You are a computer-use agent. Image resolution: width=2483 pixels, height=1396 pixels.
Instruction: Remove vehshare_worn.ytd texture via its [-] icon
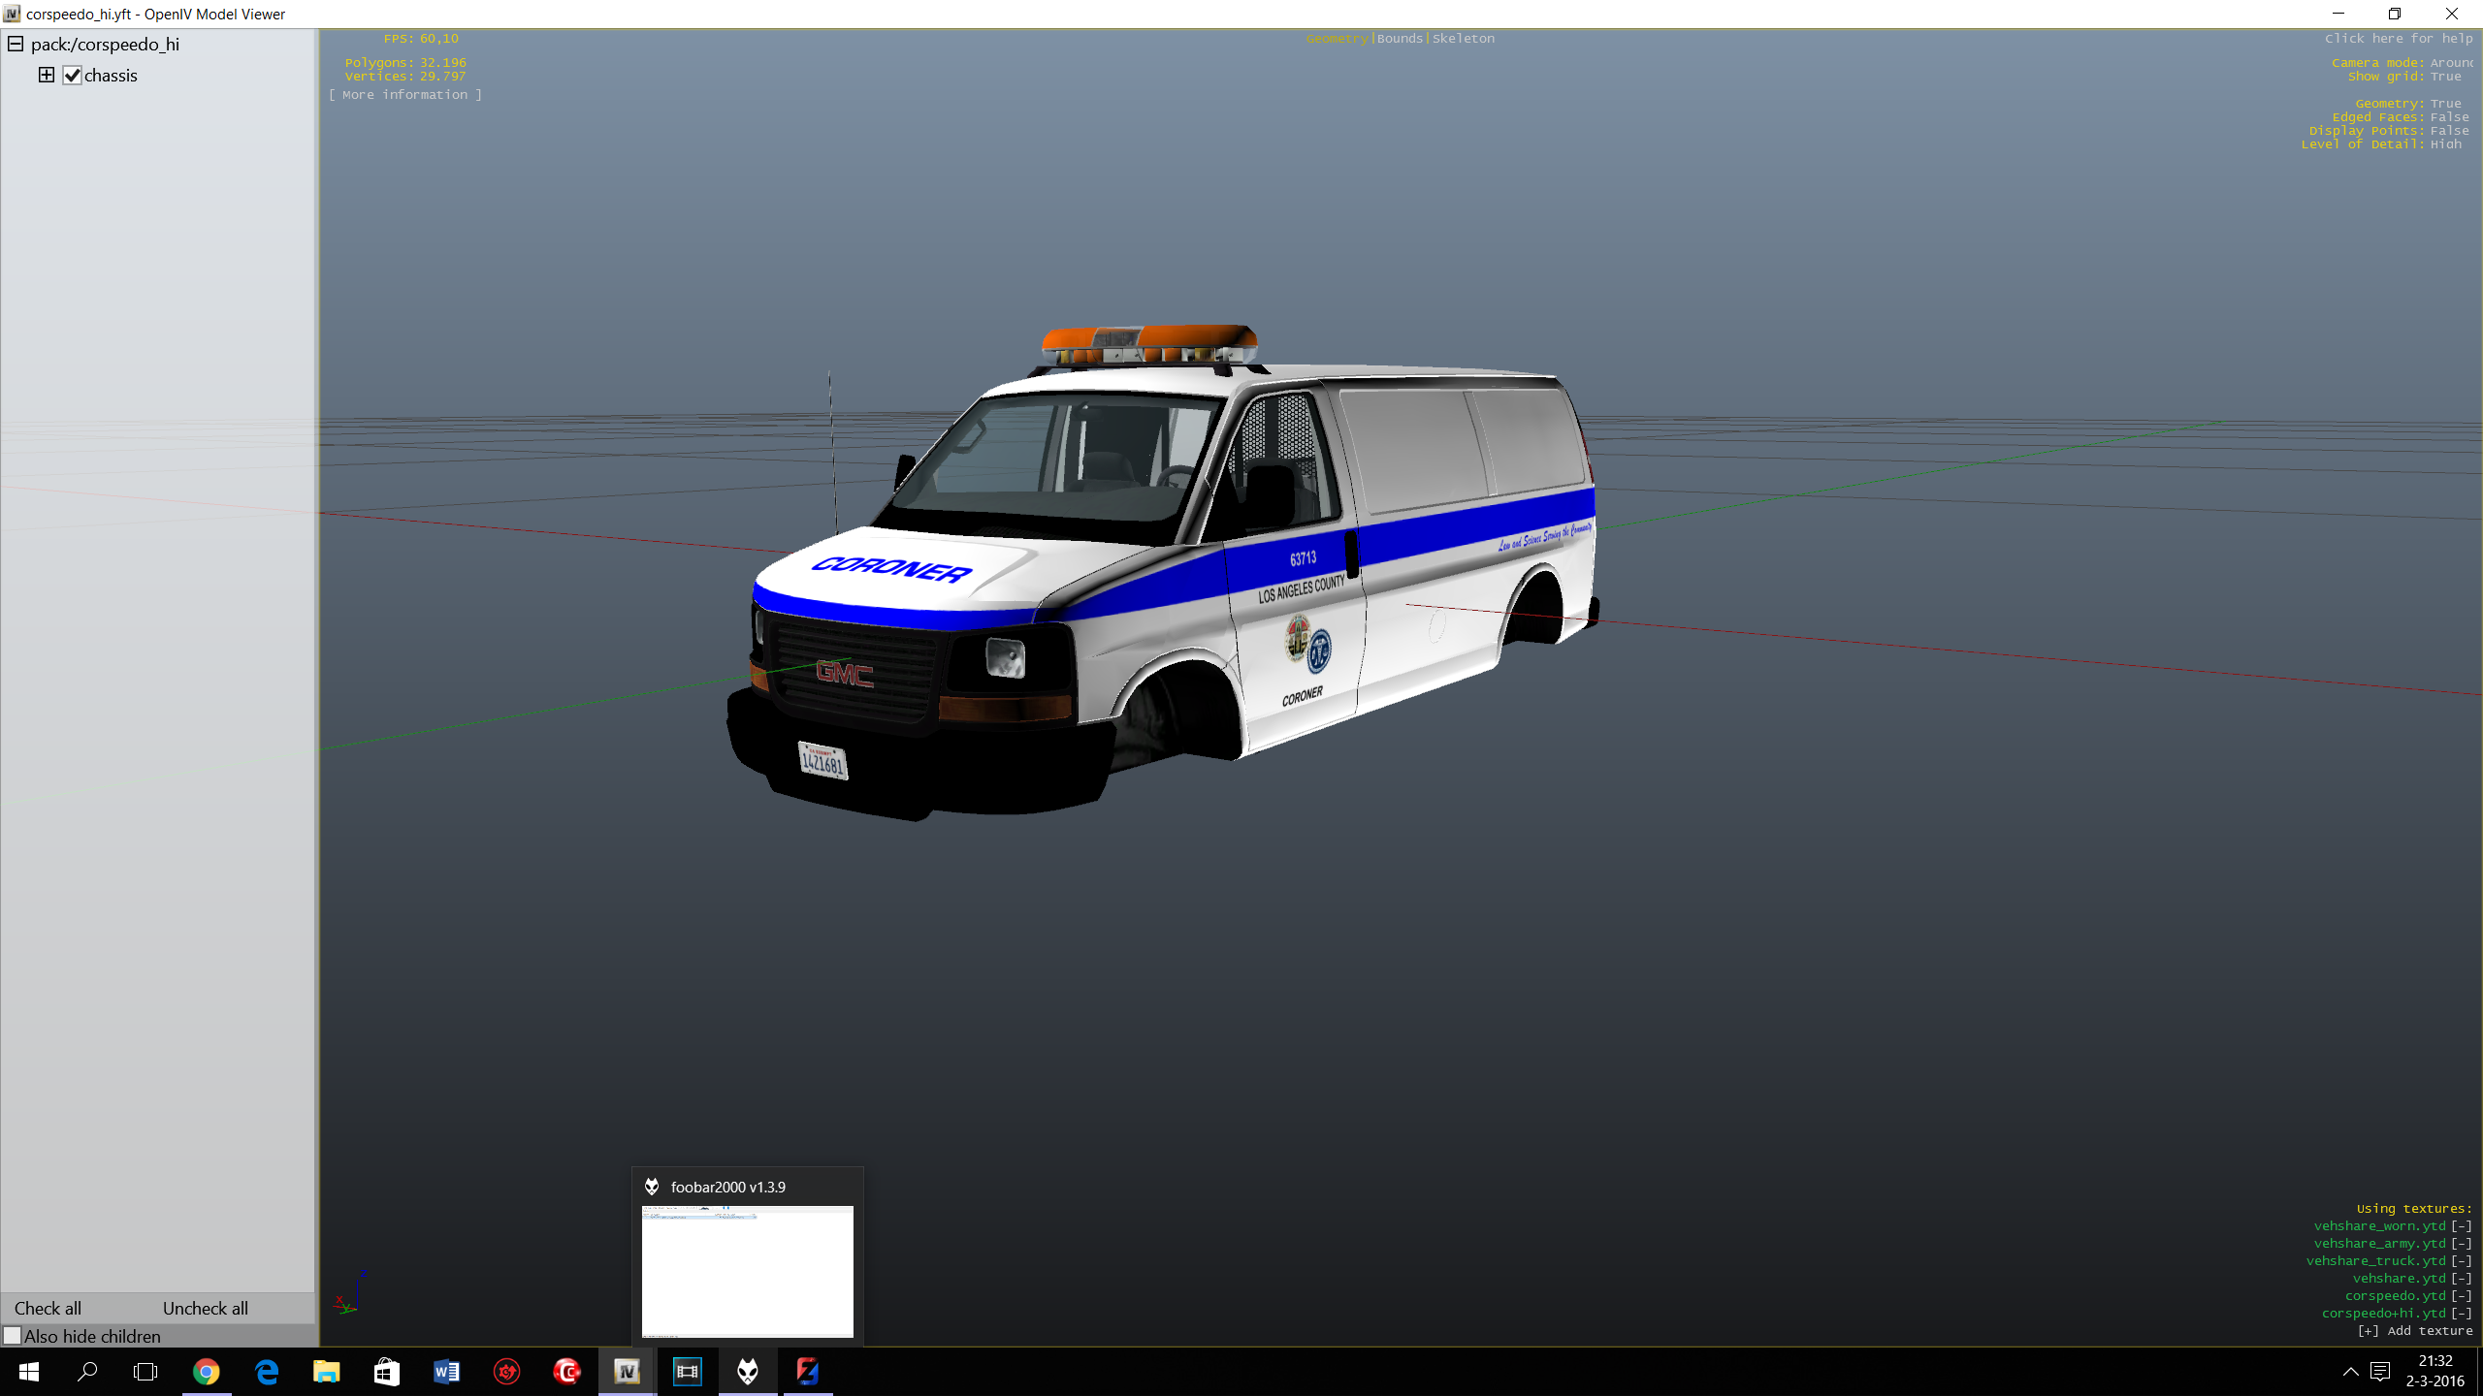(x=2462, y=1226)
